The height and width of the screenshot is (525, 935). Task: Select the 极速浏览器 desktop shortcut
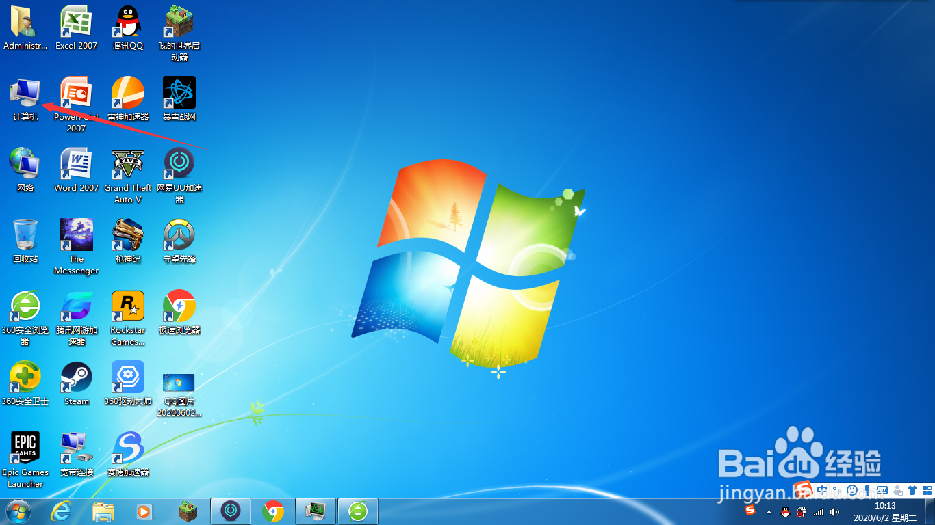[179, 312]
